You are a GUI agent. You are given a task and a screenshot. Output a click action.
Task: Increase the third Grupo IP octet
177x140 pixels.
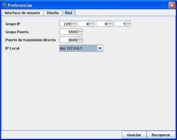[110, 22]
